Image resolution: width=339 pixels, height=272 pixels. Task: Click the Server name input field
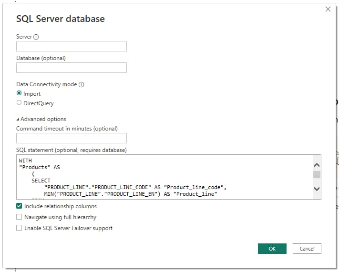72,46
